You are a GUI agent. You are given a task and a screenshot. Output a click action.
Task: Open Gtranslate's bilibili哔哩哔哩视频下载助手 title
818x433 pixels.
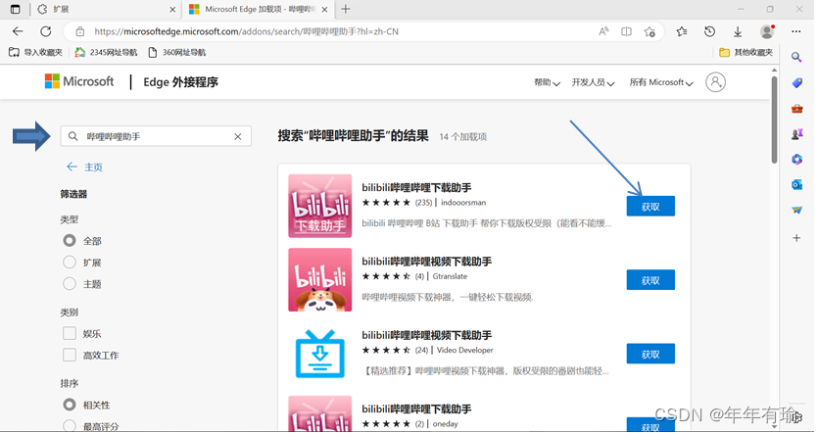[x=426, y=261]
